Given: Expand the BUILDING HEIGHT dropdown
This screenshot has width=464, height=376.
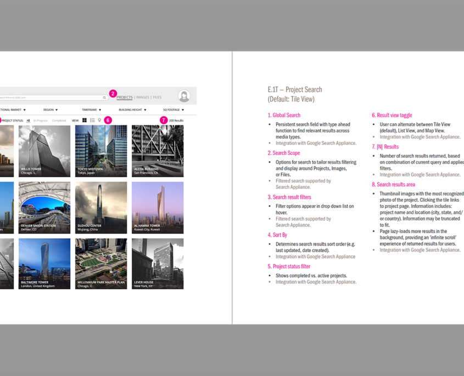Looking at the screenshot, I should 132,109.
